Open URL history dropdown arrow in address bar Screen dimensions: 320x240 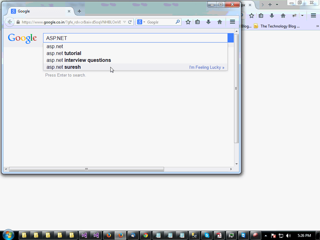point(124,22)
